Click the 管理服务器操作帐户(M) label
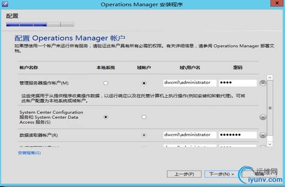The width and height of the screenshot is (285, 187). 44,83
